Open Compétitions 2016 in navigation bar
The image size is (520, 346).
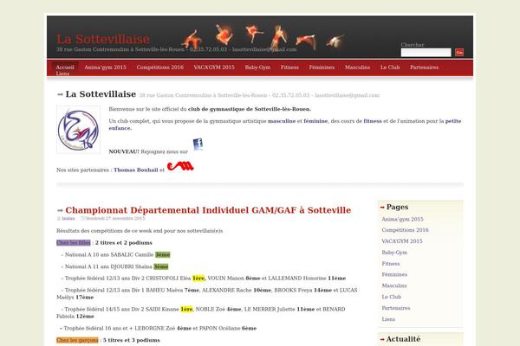click(159, 67)
